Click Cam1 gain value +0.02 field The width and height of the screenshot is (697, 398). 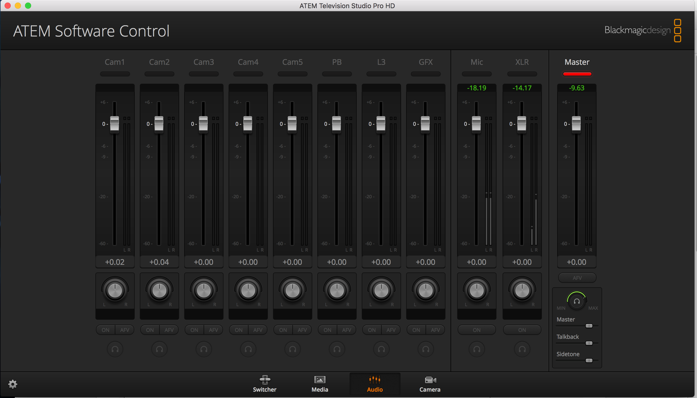(115, 262)
